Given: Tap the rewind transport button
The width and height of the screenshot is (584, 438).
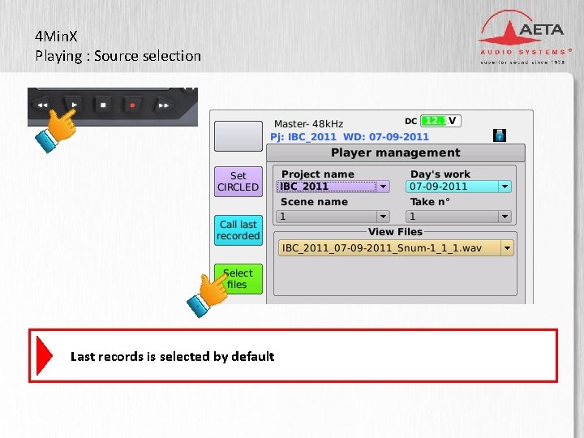Looking at the screenshot, I should point(42,105).
